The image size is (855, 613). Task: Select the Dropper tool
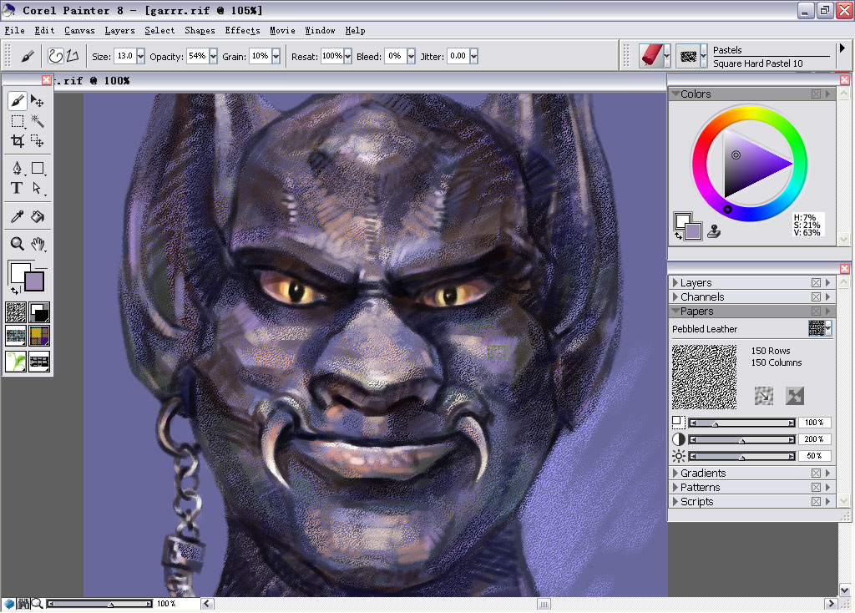[17, 216]
